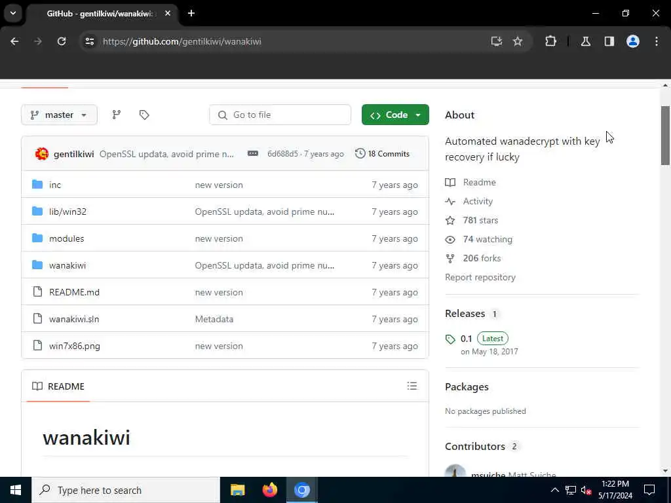Screen dimensions: 671x503
Task: Click the wanakiwi.sln file icon
Action: [x=37, y=318]
